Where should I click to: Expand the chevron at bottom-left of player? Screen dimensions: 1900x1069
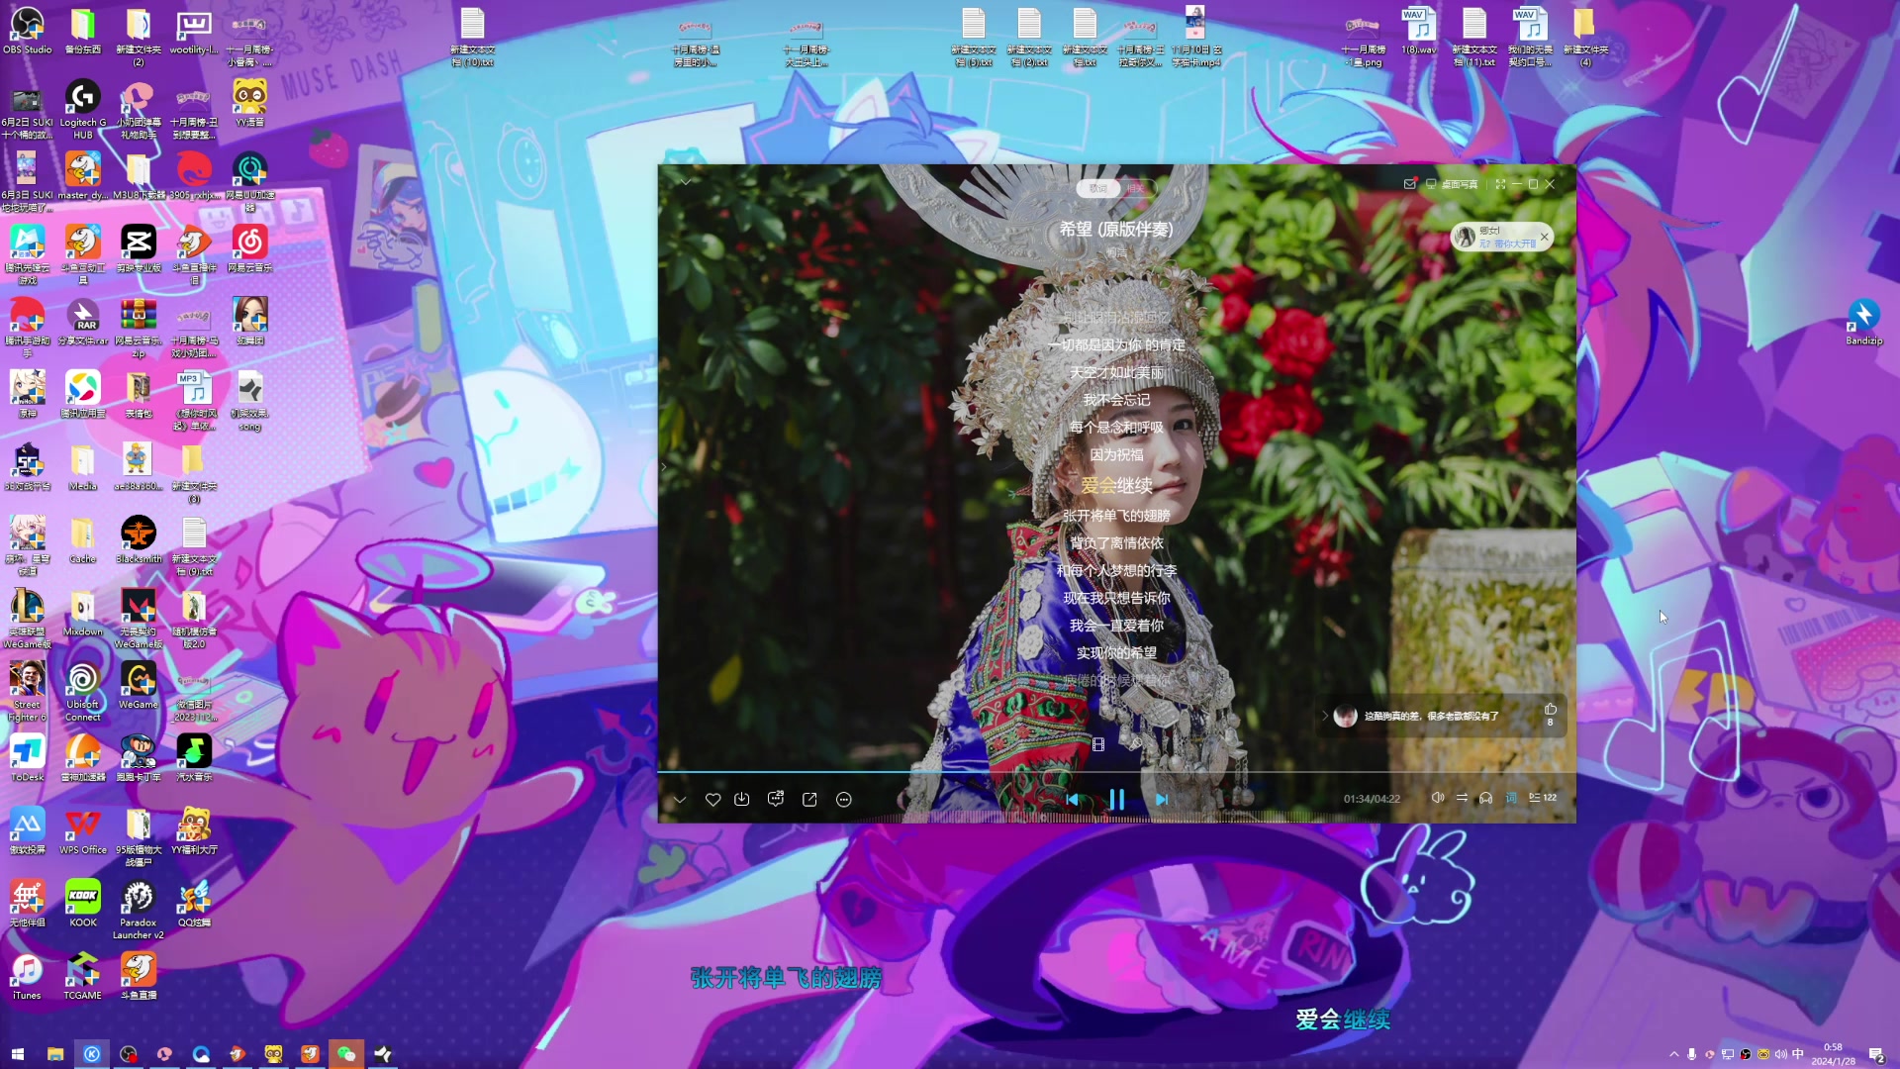tap(679, 800)
